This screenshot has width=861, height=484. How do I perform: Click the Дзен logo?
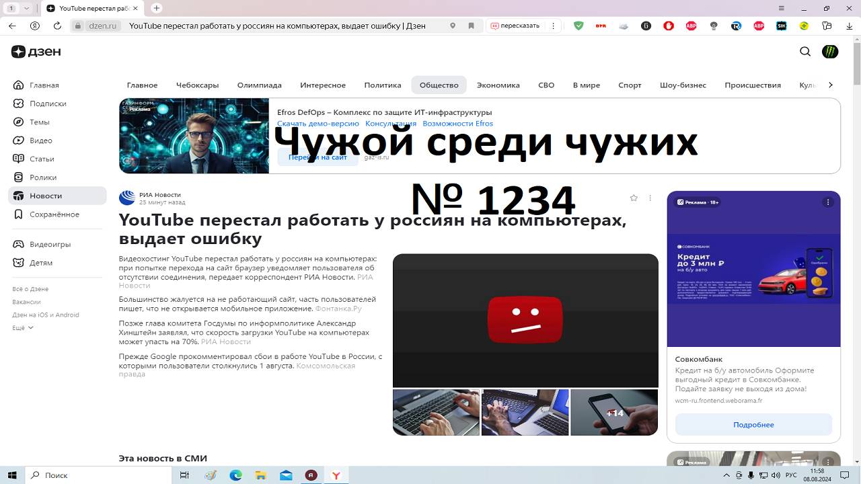36,52
